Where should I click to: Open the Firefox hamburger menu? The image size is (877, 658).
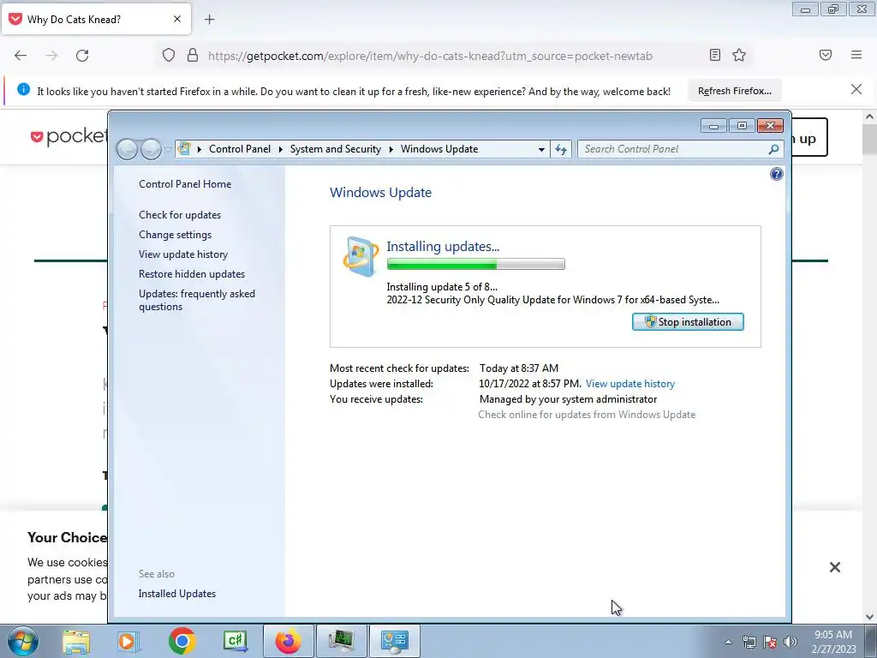(x=856, y=55)
